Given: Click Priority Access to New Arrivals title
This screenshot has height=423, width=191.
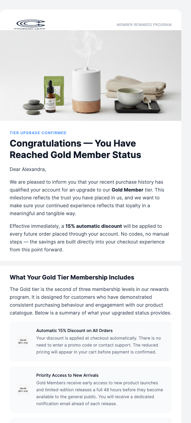Looking at the screenshot, I should click(x=67, y=375).
